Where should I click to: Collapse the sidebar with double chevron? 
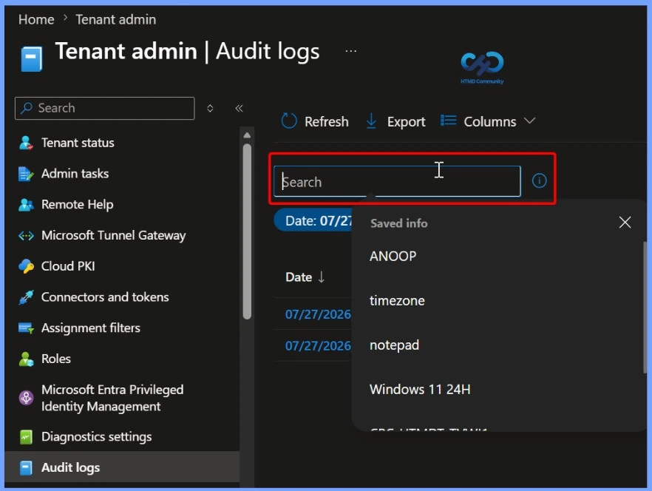click(x=239, y=108)
